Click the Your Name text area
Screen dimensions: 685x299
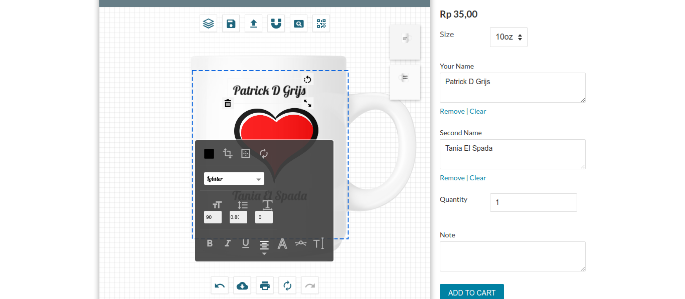coord(512,88)
